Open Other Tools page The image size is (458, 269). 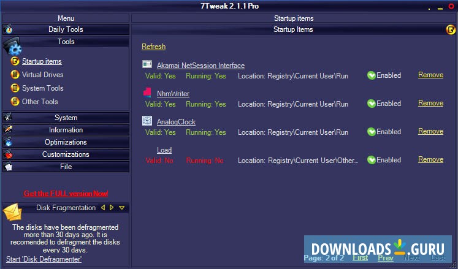[40, 102]
